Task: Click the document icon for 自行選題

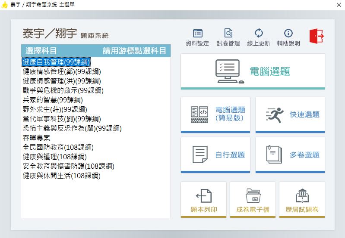Action: click(x=200, y=155)
